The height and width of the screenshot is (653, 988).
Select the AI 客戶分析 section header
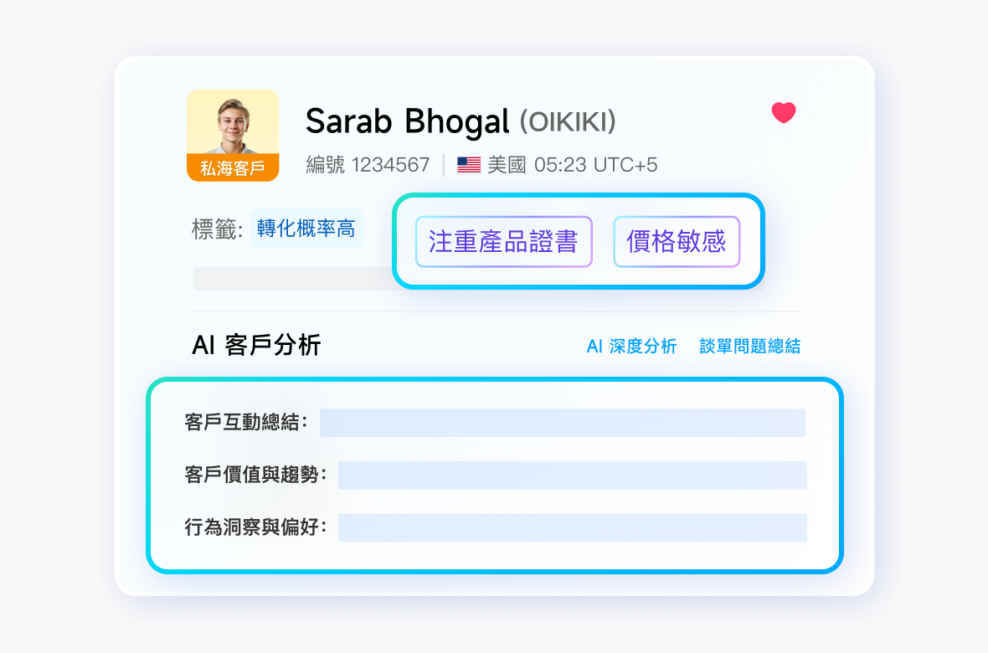pos(255,346)
